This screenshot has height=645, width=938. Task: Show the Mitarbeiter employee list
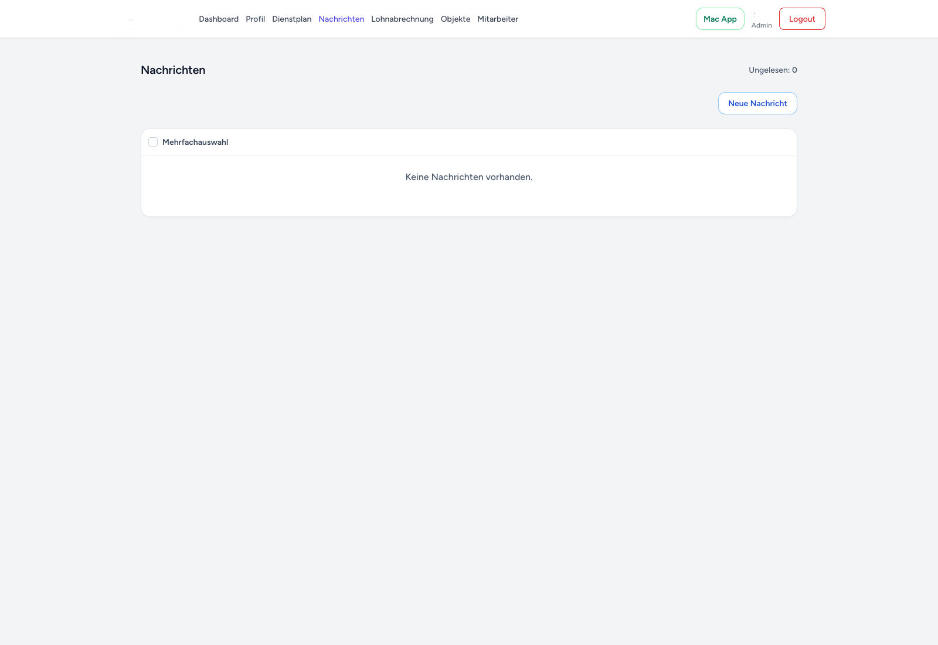pyautogui.click(x=497, y=19)
